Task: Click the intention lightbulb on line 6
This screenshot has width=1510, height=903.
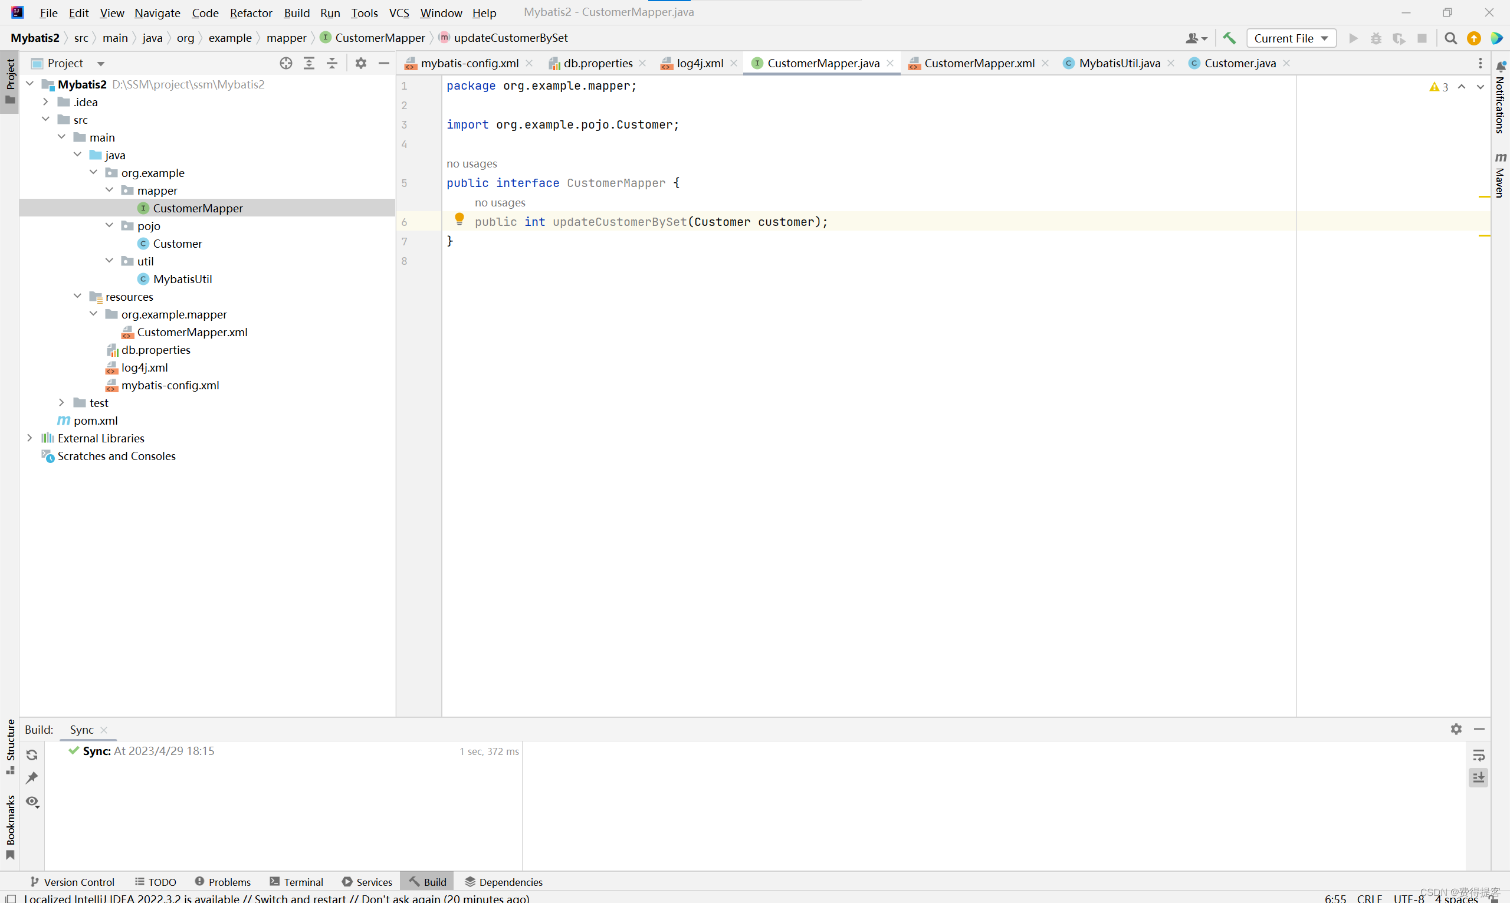Action: [459, 219]
